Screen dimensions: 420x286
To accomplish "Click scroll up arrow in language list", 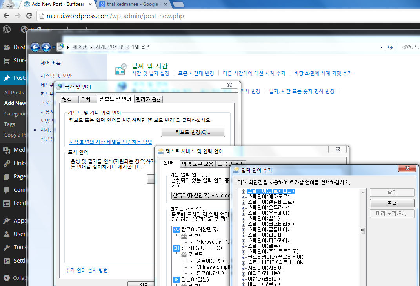I will tap(363, 192).
